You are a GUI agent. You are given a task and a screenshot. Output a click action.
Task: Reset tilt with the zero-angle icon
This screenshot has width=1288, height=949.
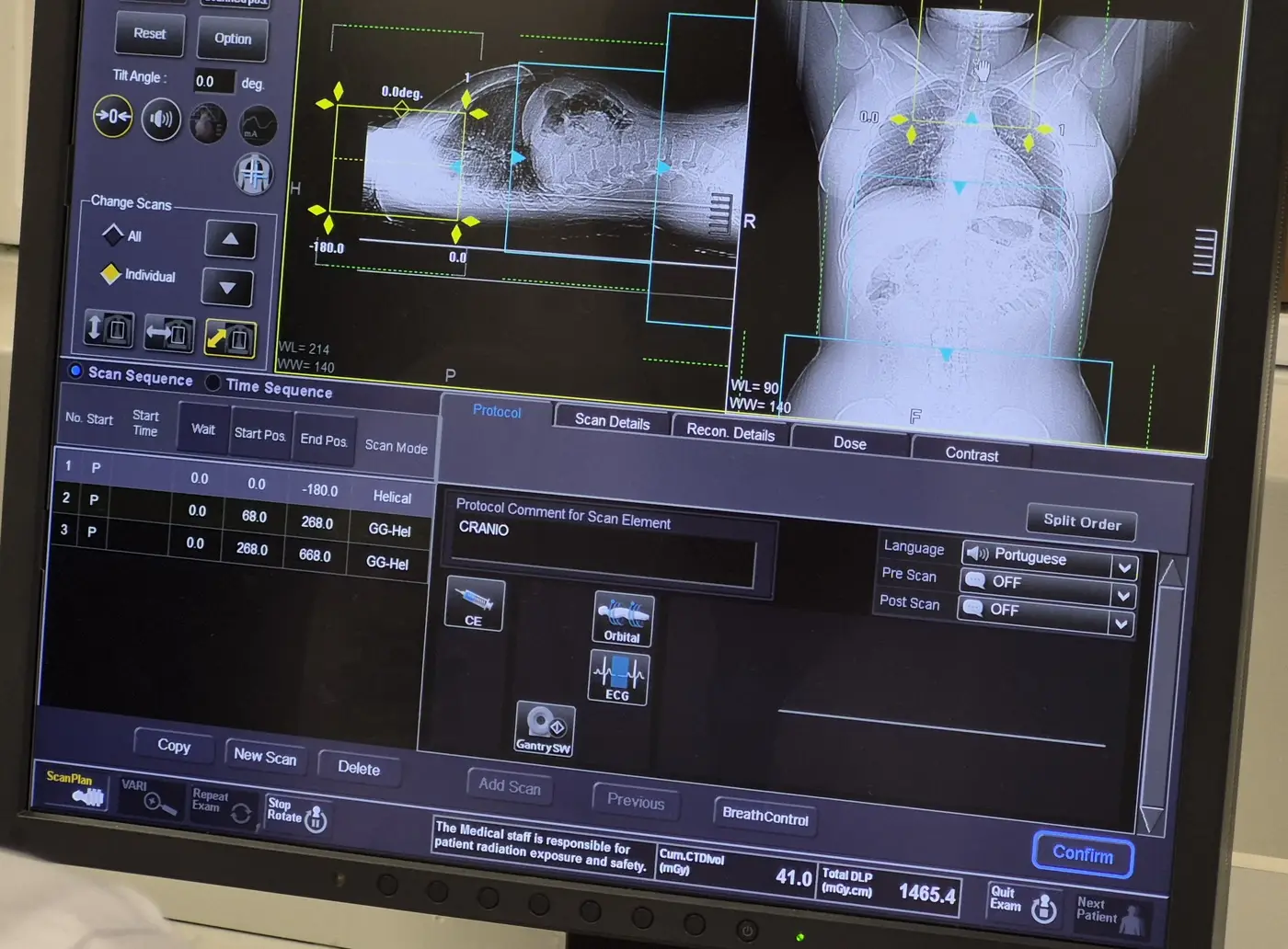pyautogui.click(x=113, y=117)
